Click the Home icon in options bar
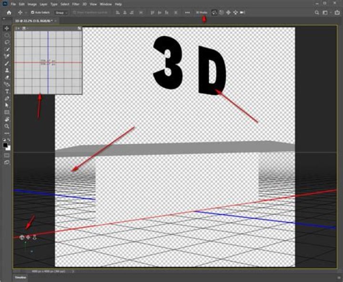 pyautogui.click(x=9, y=12)
